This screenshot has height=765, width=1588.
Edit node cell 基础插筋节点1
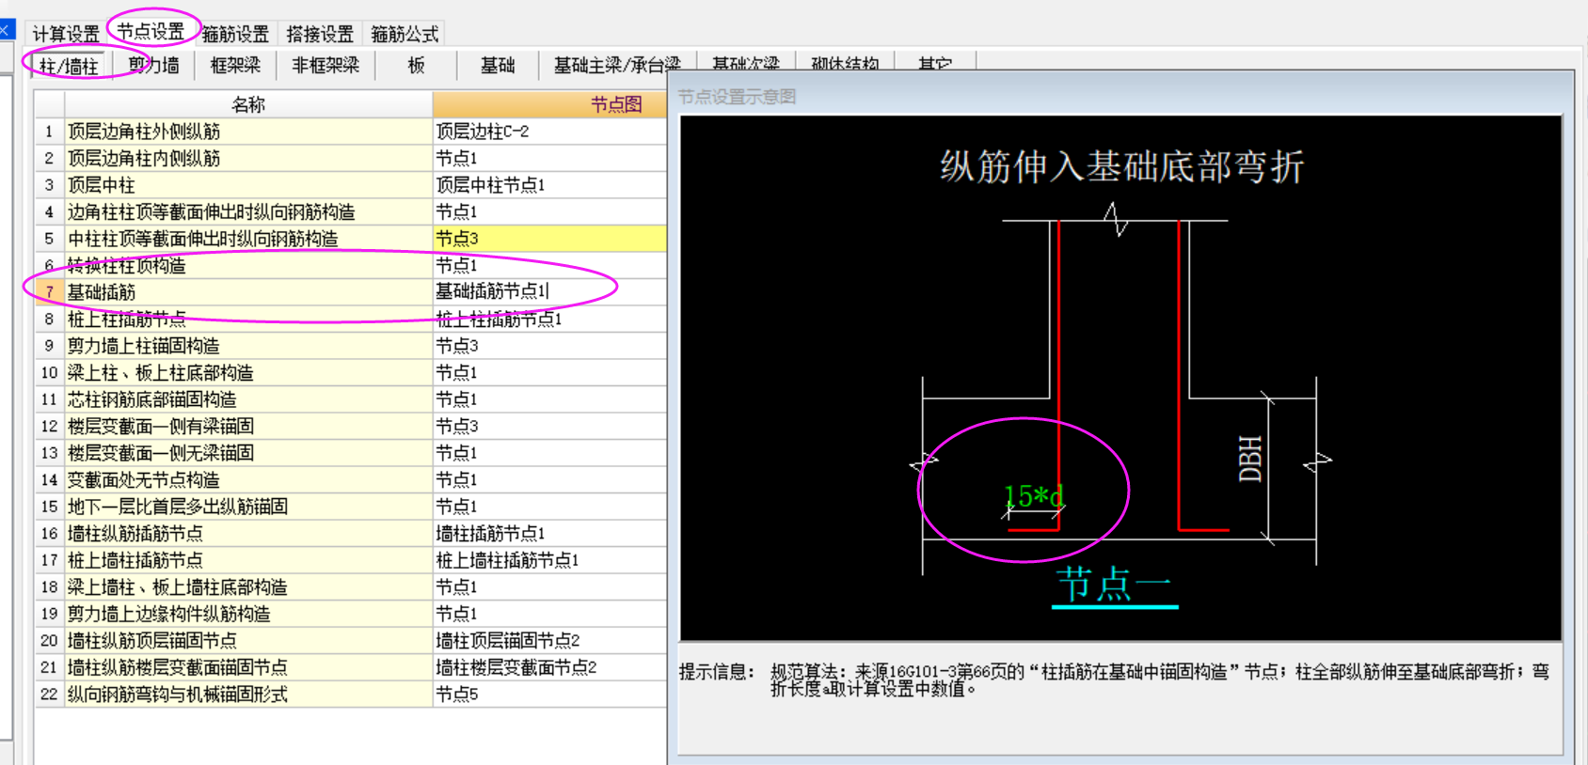[x=549, y=292]
